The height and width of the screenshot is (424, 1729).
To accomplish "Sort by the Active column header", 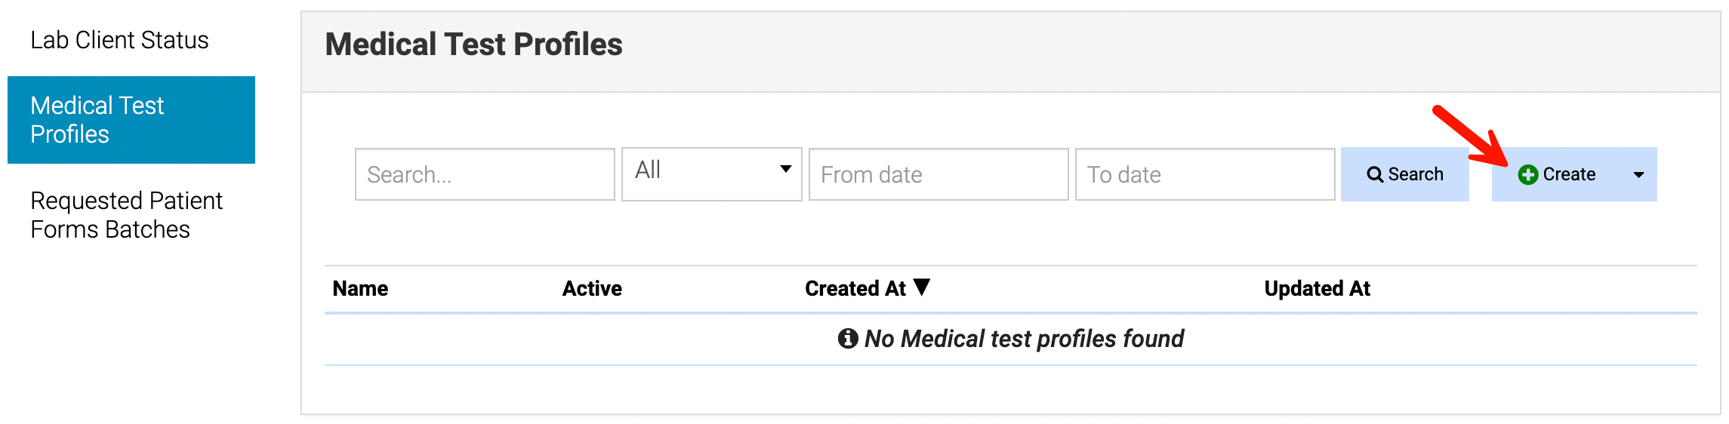I will click(592, 289).
